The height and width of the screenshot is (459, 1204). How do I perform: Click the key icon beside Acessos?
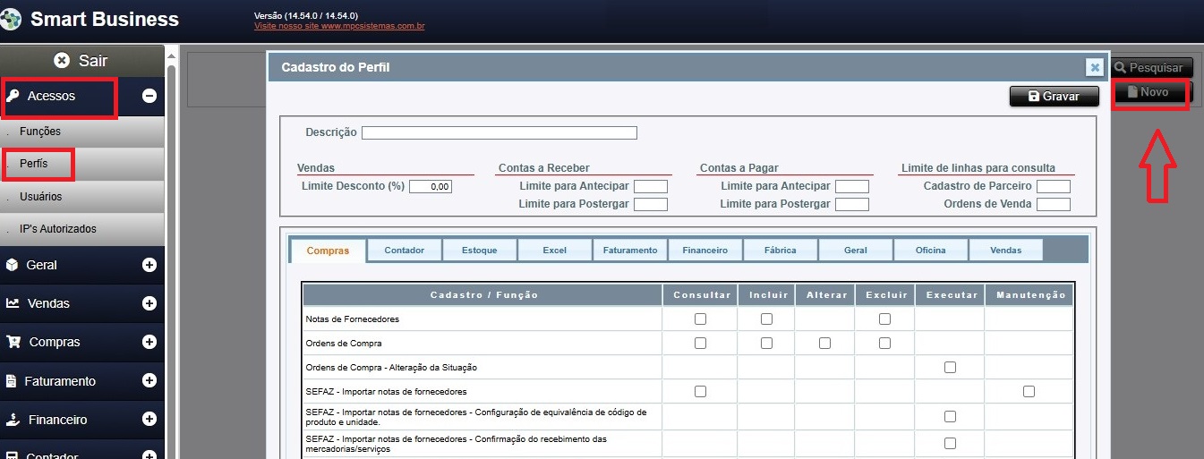pyautogui.click(x=13, y=96)
